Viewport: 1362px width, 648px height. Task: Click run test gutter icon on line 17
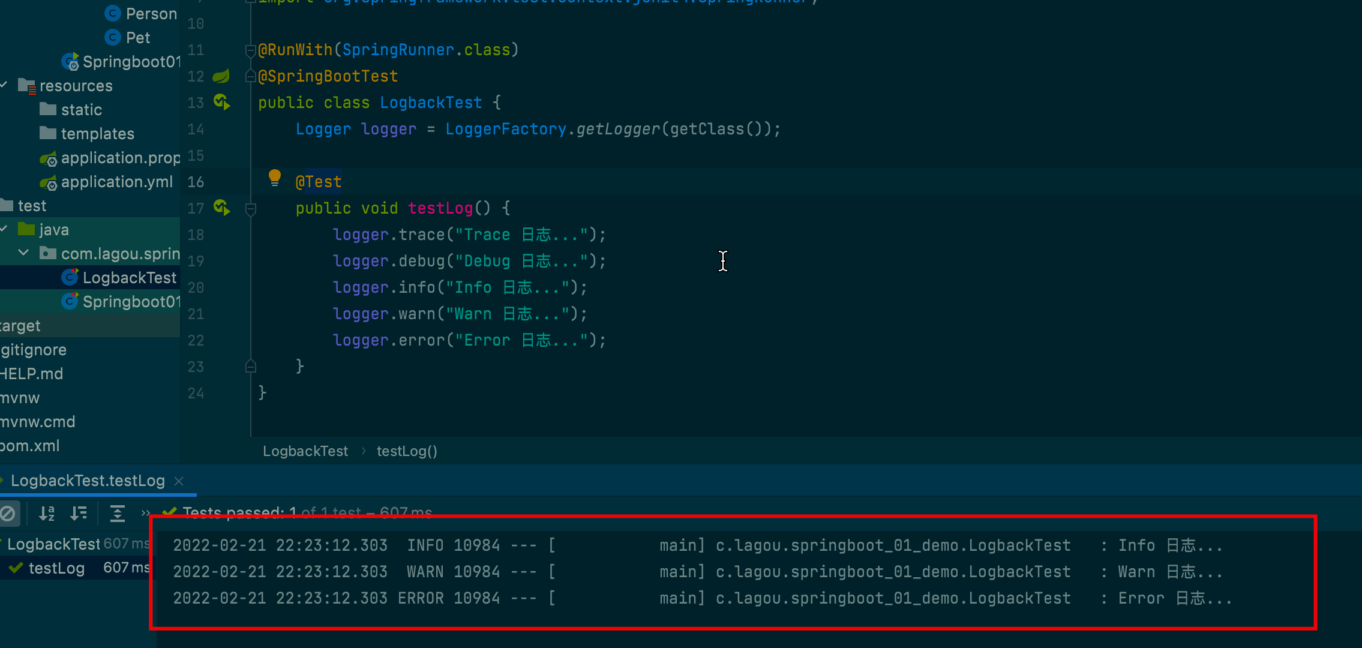pyautogui.click(x=221, y=208)
